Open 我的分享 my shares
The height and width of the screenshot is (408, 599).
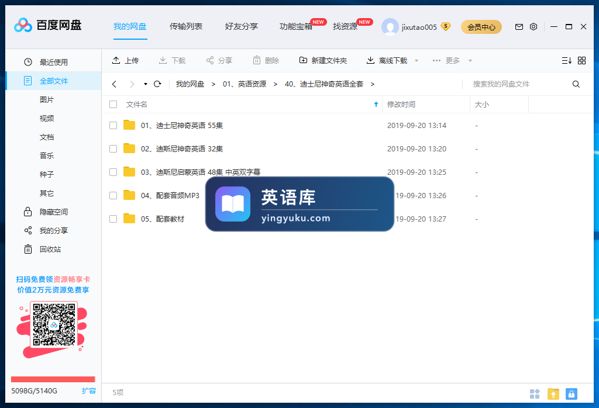click(x=53, y=230)
